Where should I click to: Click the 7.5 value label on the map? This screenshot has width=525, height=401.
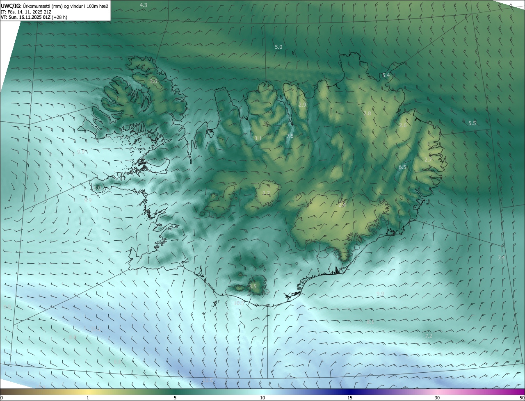pos(290,136)
